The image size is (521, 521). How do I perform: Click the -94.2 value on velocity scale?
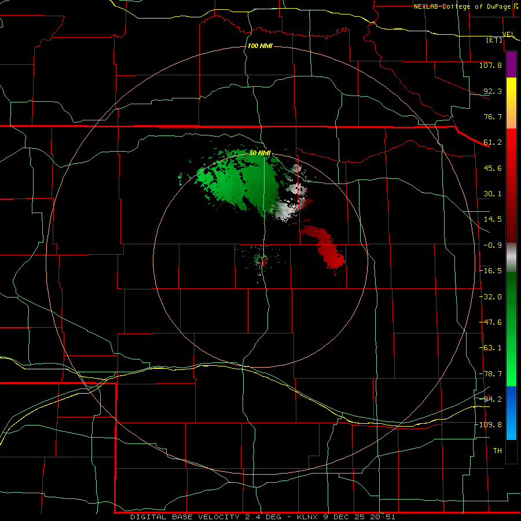(490, 399)
